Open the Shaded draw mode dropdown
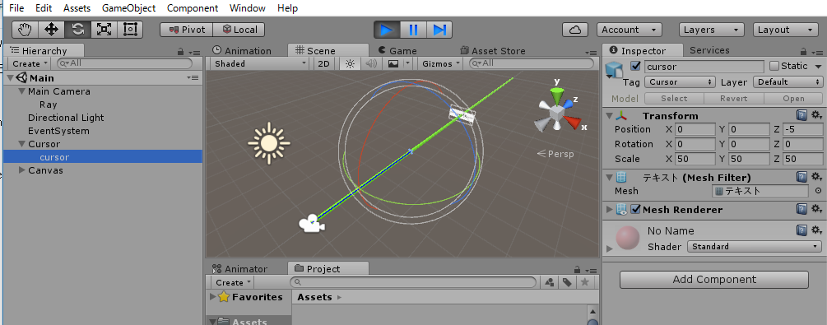This screenshot has height=325, width=827. coord(261,63)
